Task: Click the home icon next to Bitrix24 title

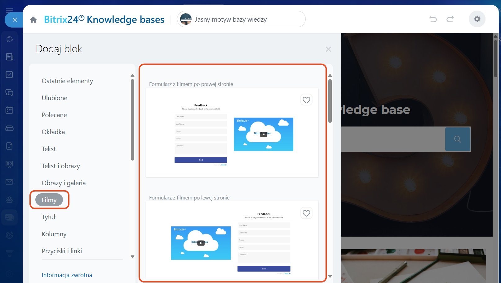Action: click(x=33, y=20)
